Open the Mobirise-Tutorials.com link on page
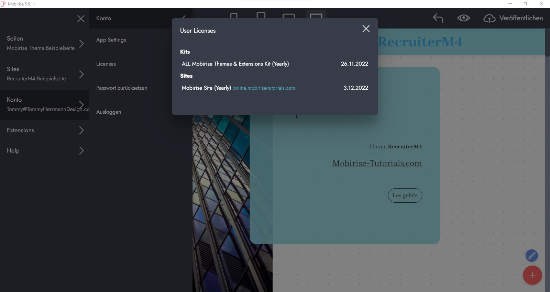 (377, 163)
